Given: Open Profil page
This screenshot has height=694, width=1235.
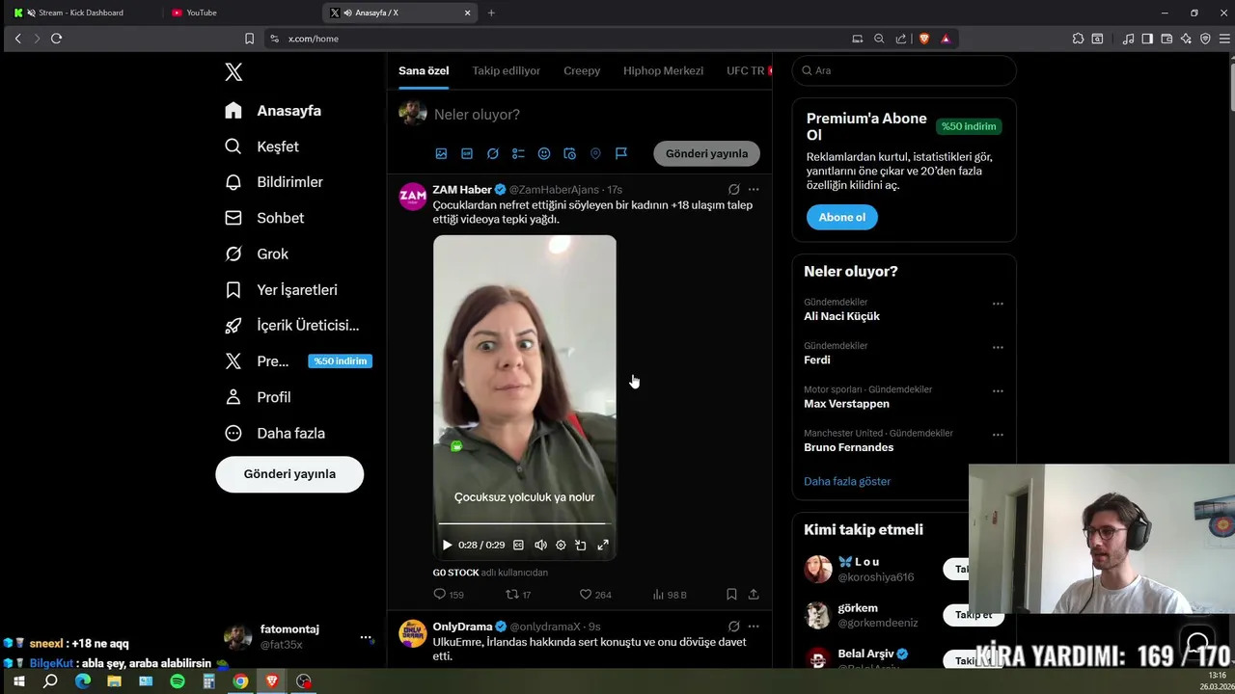Looking at the screenshot, I should pos(258,397).
